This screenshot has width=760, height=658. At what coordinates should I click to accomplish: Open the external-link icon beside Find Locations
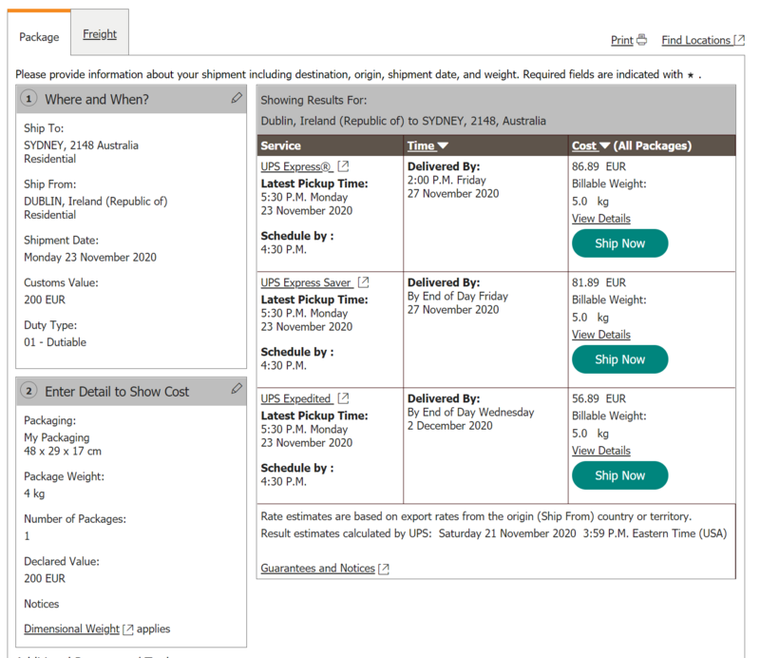[739, 40]
